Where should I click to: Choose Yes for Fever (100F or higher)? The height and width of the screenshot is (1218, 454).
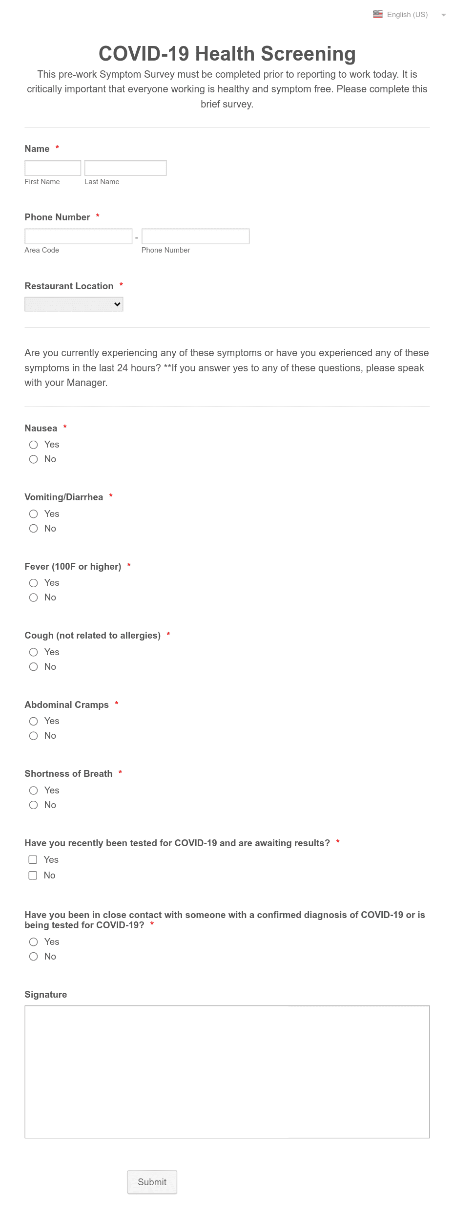33,583
